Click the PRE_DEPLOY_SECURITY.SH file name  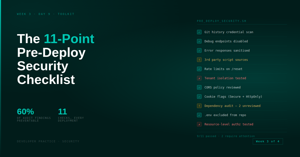(x=221, y=21)
